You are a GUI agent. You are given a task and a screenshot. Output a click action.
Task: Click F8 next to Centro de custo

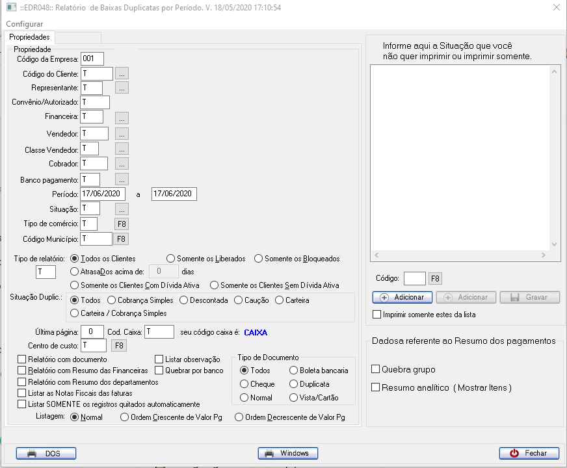[119, 346]
